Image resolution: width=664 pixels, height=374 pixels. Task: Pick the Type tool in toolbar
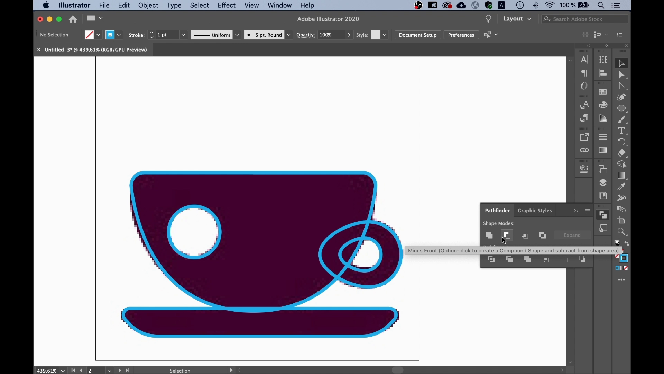click(622, 131)
